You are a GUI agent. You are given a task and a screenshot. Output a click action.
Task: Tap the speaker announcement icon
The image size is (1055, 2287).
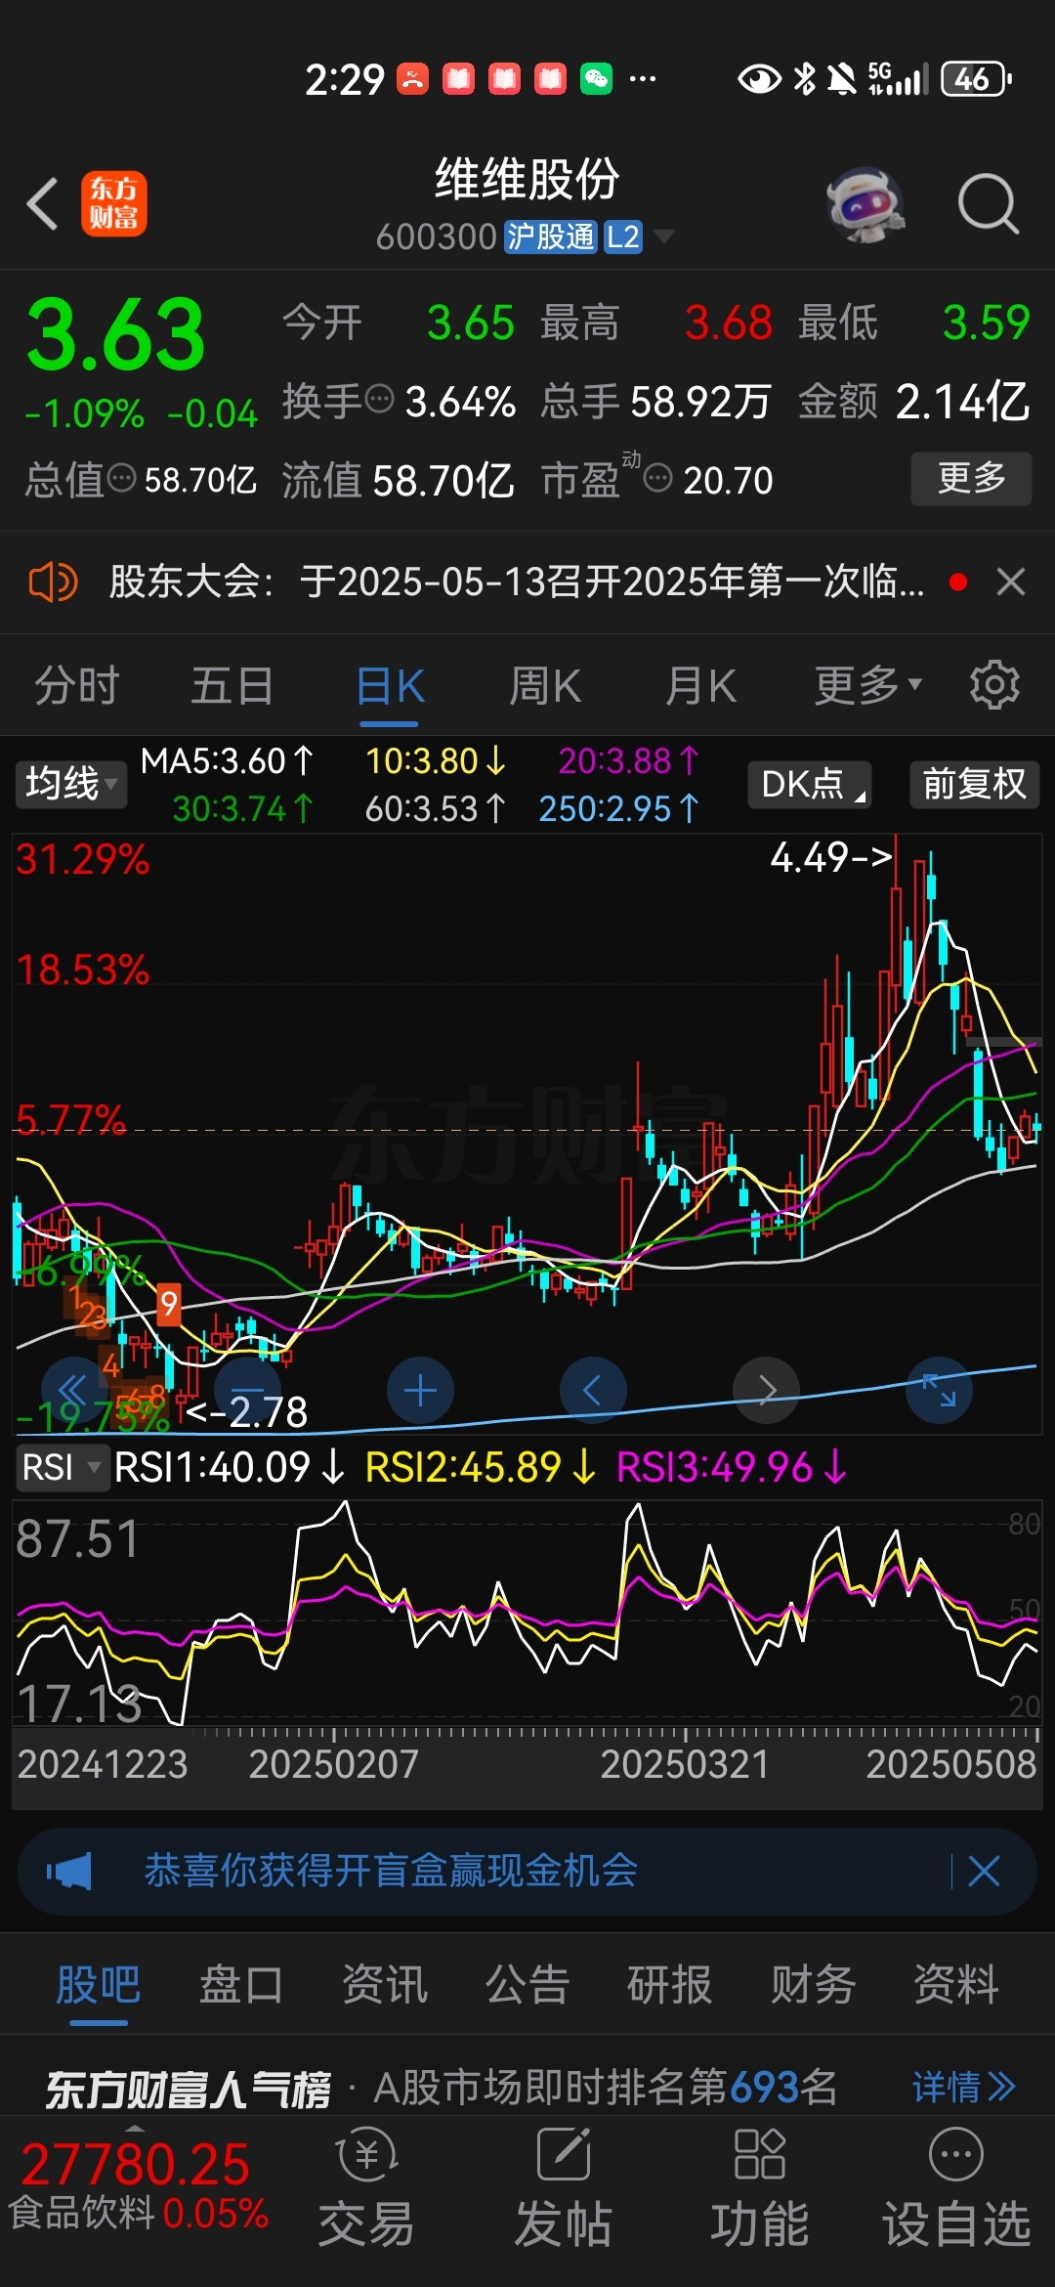pos(53,583)
